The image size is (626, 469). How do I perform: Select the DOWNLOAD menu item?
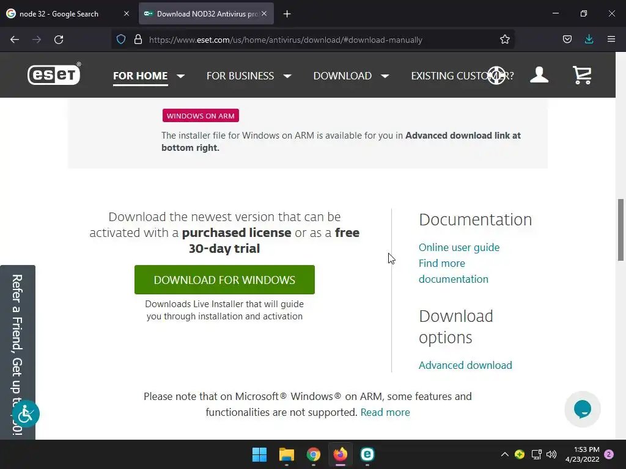tap(342, 76)
